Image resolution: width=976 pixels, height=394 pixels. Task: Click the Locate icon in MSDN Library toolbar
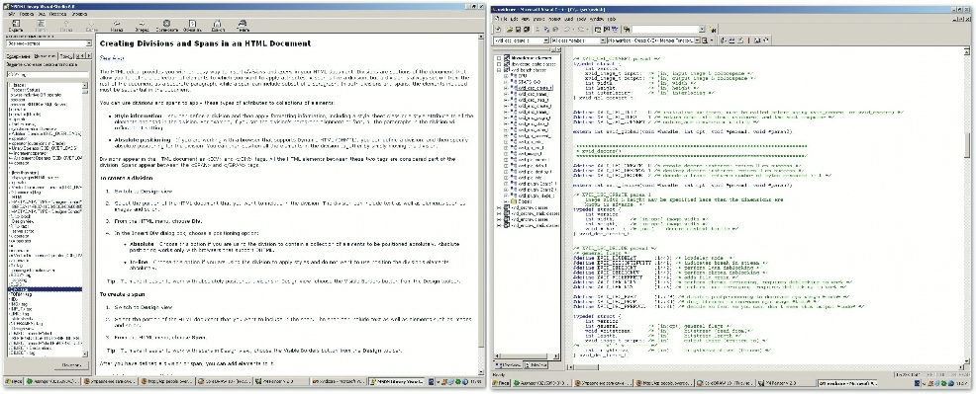41,25
